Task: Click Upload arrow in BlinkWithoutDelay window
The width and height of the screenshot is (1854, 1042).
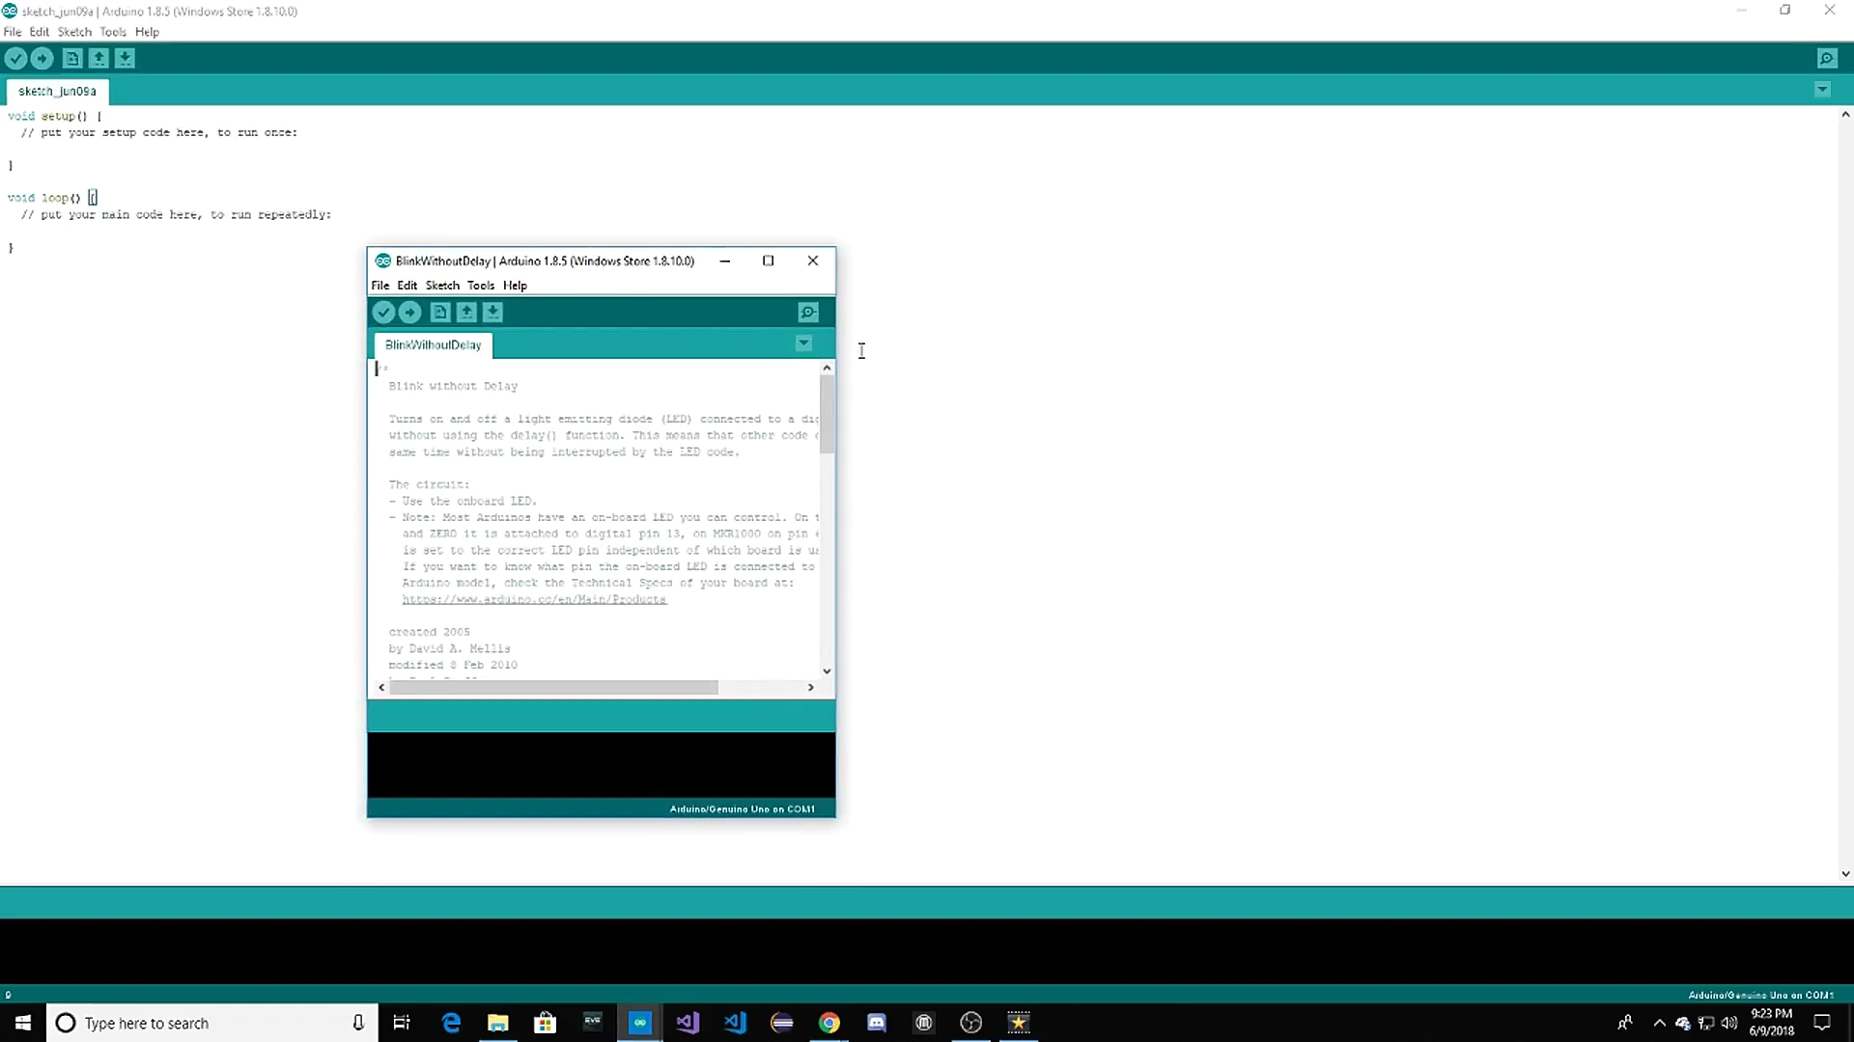Action: pos(409,313)
